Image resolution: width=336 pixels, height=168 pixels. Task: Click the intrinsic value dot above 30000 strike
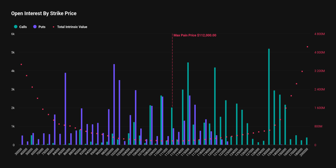(21, 64)
